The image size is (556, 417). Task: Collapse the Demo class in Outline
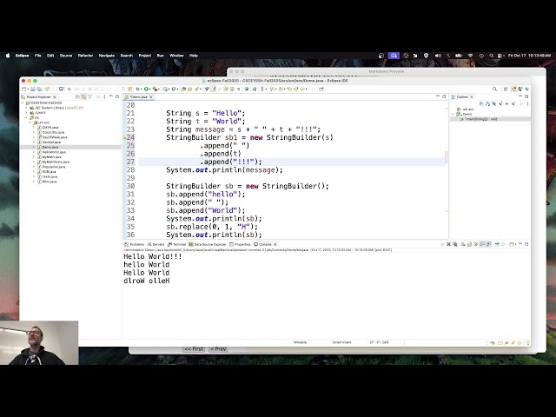point(453,114)
